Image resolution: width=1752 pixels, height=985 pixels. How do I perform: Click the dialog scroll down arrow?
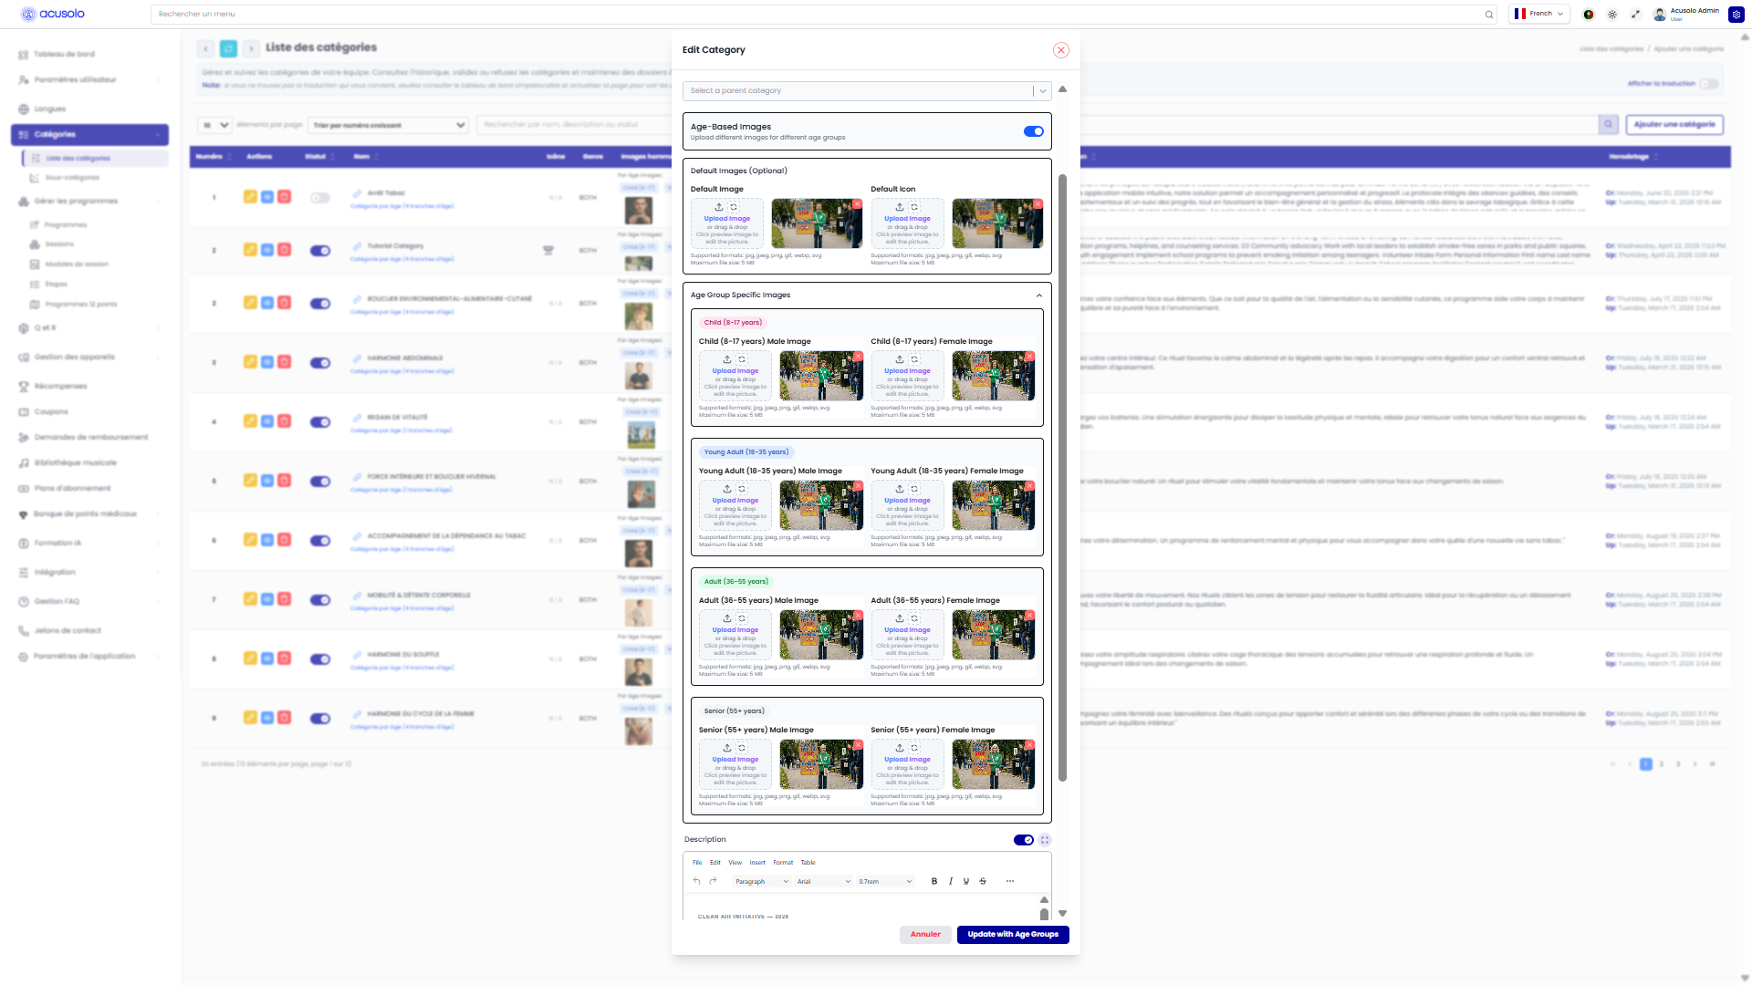(x=1062, y=913)
